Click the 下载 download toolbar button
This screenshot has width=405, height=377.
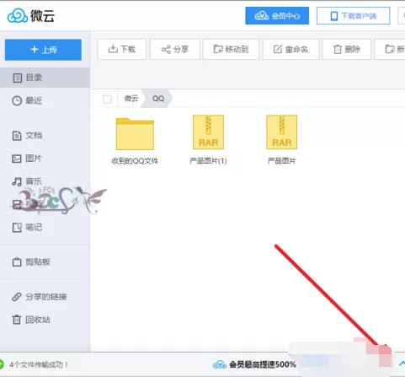(x=122, y=50)
